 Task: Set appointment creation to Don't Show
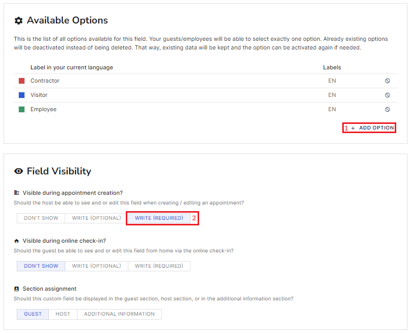tap(41, 218)
